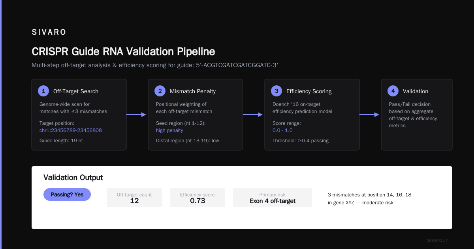This screenshot has height=249, width=474.
Task: Click the step 2 number badge
Action: [x=160, y=91]
